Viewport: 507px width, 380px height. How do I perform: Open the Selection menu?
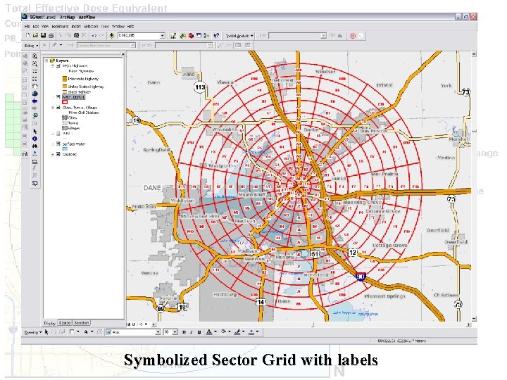(91, 27)
